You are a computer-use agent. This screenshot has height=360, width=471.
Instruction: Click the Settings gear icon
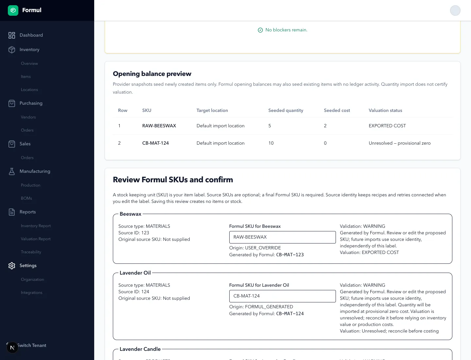[12, 266]
